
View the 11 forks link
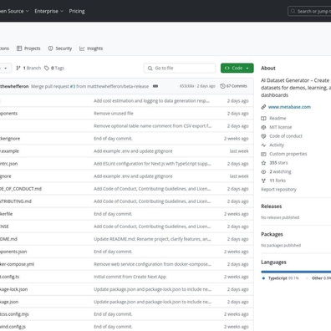[278, 181]
